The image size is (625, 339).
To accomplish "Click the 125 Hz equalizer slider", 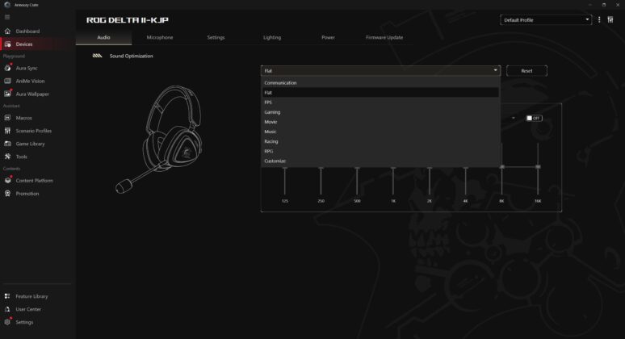I will [x=284, y=182].
